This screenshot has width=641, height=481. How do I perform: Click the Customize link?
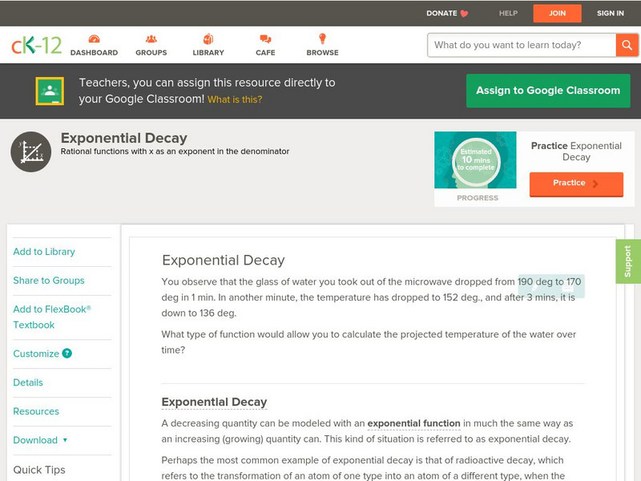coord(36,354)
